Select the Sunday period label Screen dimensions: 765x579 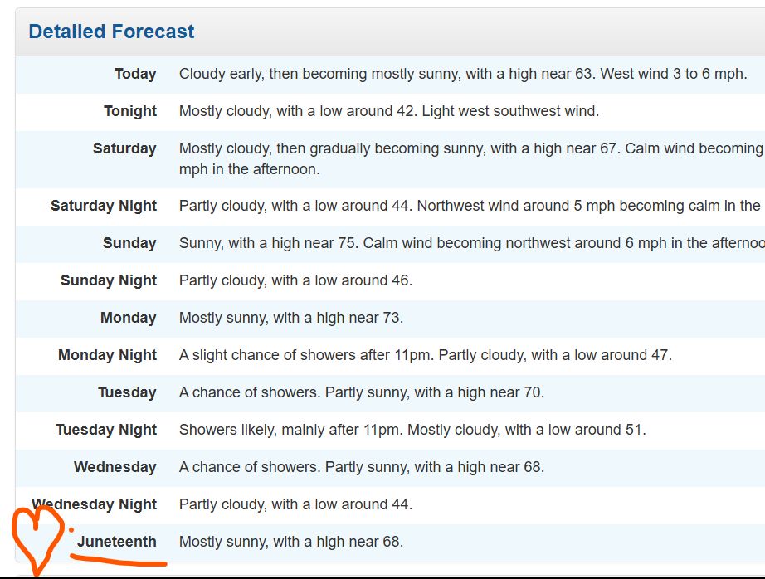(129, 243)
